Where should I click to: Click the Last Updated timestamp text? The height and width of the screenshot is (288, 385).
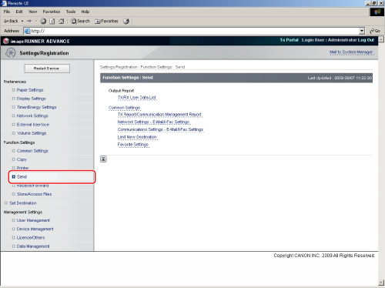[340, 78]
